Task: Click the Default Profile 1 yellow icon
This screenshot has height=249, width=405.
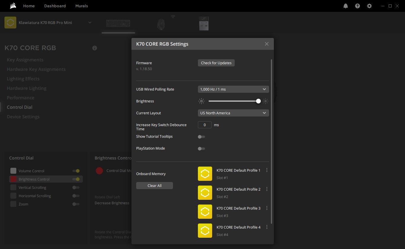Action: pos(205,174)
